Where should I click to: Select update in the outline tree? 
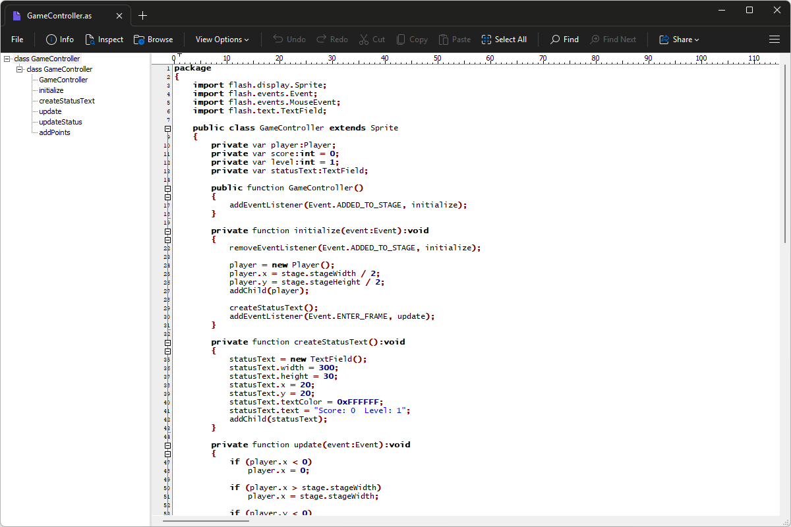tap(50, 111)
